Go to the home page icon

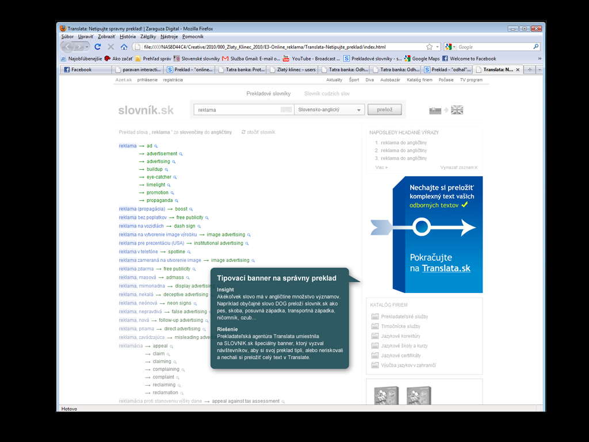124,47
